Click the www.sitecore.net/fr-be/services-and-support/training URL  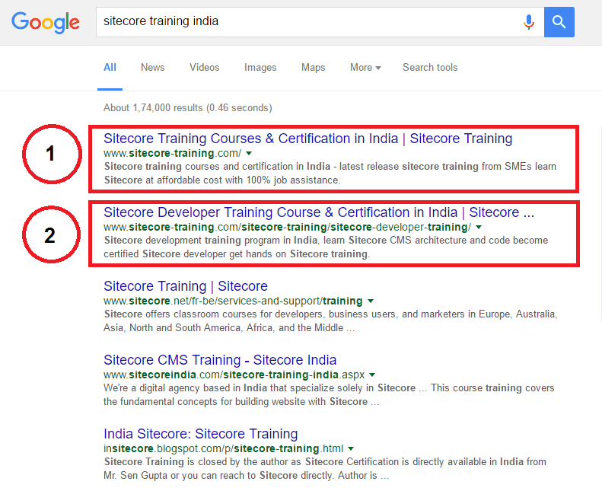(x=233, y=301)
